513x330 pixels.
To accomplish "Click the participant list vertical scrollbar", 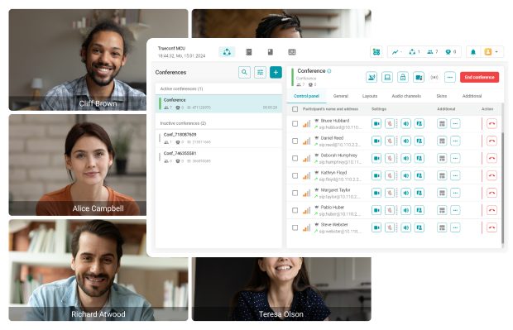I will (502, 188).
